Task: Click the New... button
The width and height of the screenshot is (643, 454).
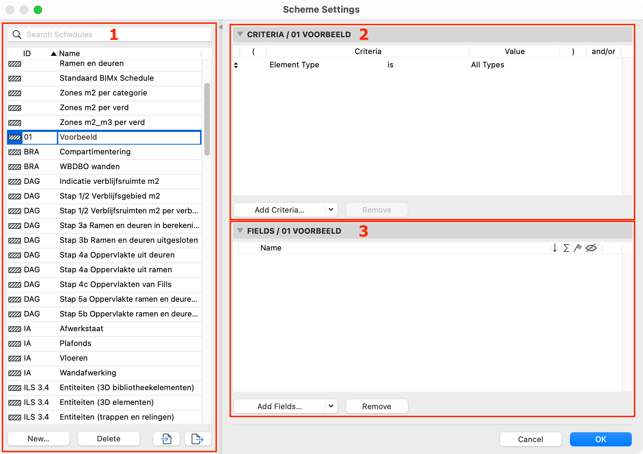Action: click(x=39, y=439)
